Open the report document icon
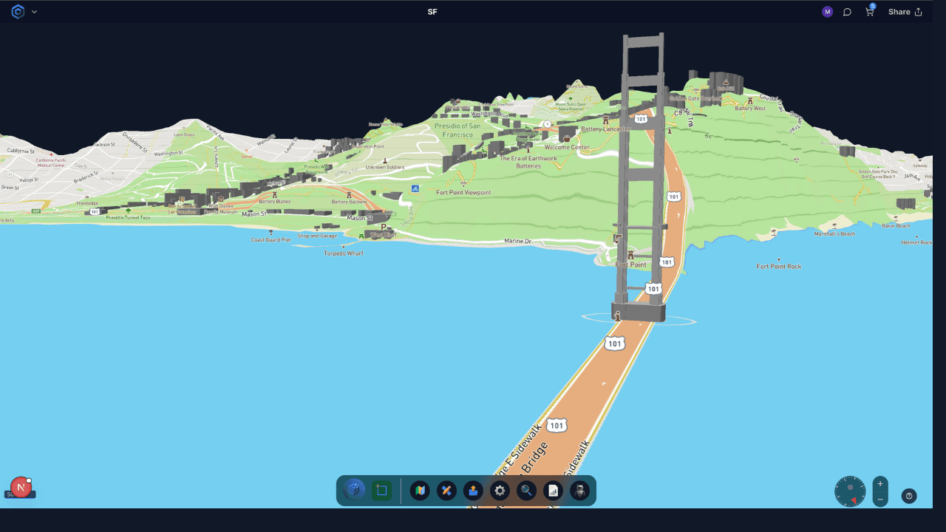Screen dimensions: 946x532 553,491
